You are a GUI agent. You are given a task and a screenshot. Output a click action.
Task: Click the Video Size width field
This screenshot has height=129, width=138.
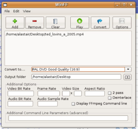click(x=66, y=93)
